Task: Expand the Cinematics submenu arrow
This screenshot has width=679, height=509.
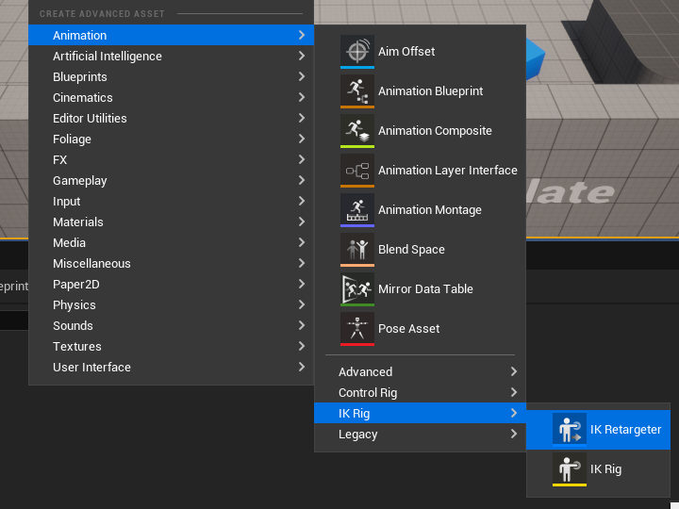Action: tap(302, 97)
